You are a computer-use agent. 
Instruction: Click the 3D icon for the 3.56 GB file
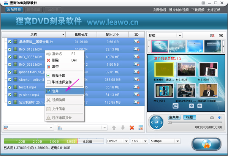pyautogui.click(x=136, y=41)
